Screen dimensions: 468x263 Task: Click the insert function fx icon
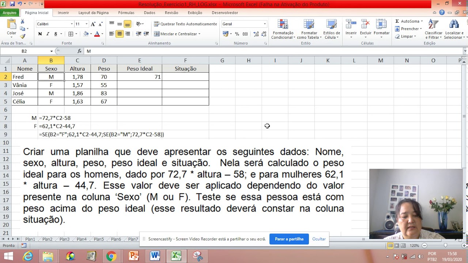80,51
